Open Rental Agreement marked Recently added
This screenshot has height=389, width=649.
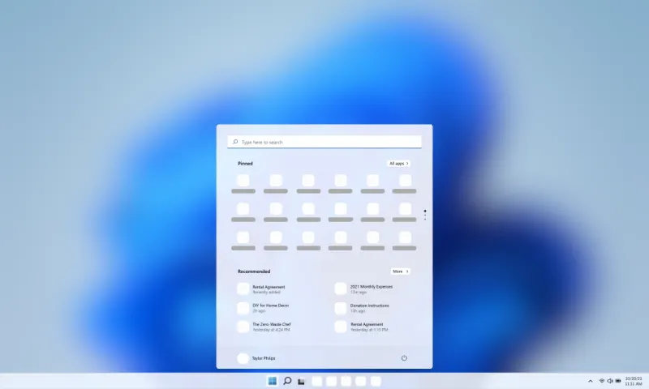(261, 289)
